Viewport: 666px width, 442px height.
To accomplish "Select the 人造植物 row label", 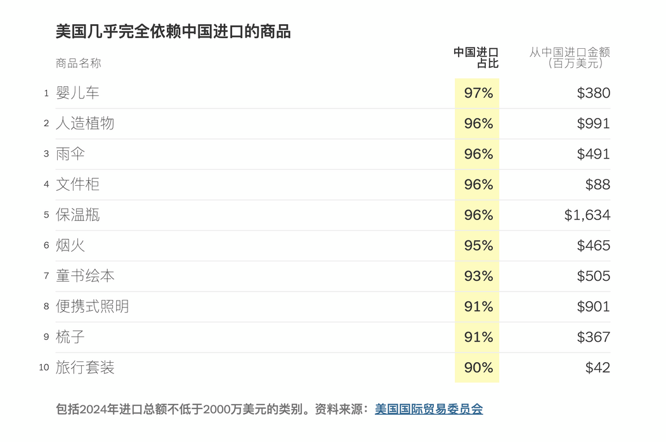I will tap(85, 124).
